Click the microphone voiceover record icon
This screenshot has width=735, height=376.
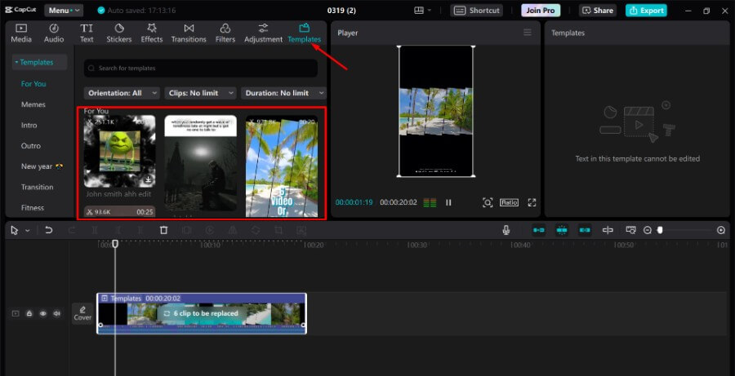pyautogui.click(x=506, y=231)
